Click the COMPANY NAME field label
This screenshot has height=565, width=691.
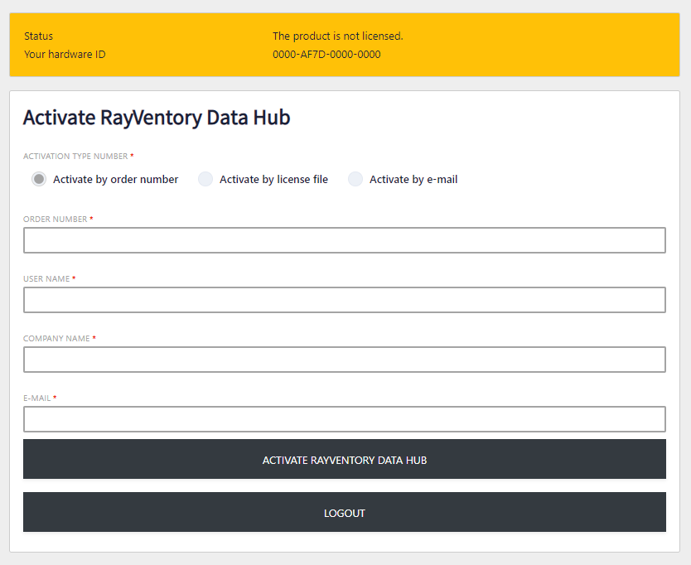click(56, 339)
